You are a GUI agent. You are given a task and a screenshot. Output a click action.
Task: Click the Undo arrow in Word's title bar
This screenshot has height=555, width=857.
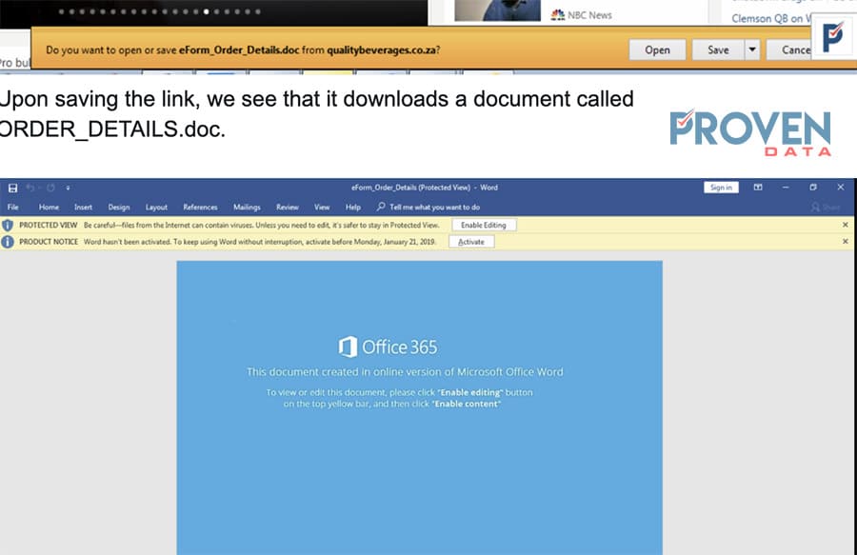pyautogui.click(x=30, y=188)
